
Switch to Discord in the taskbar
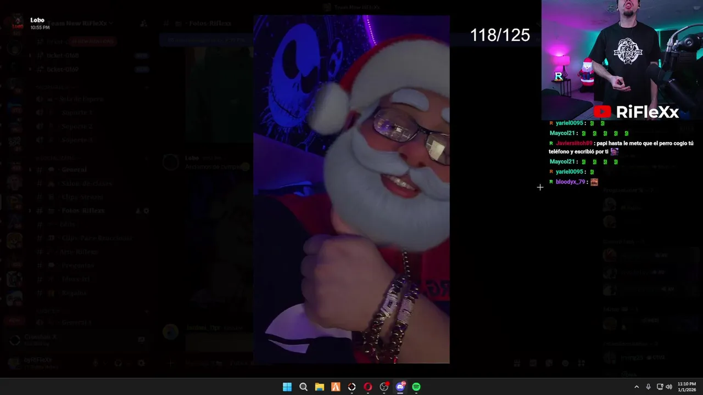[x=400, y=387]
